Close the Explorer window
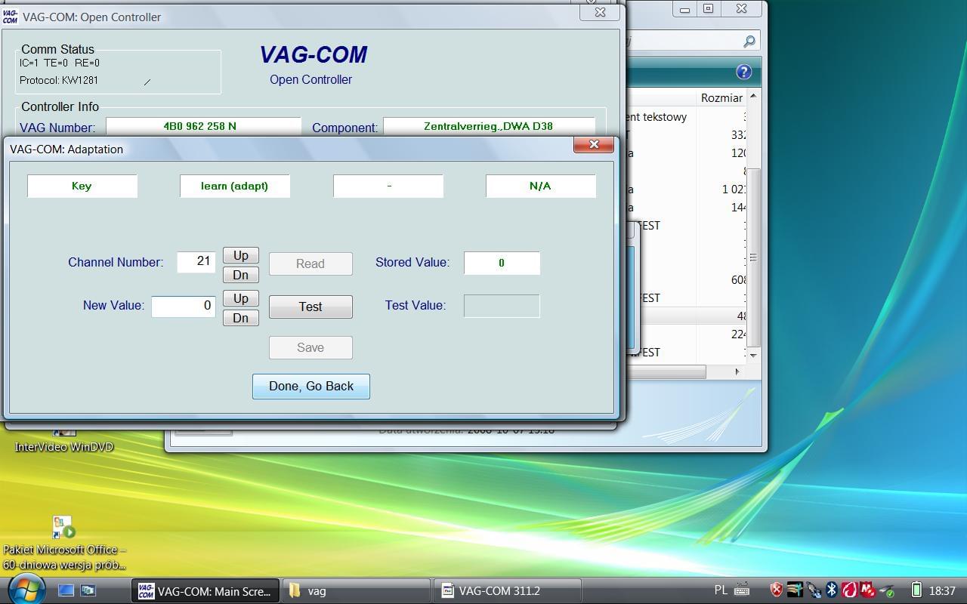 [742, 9]
